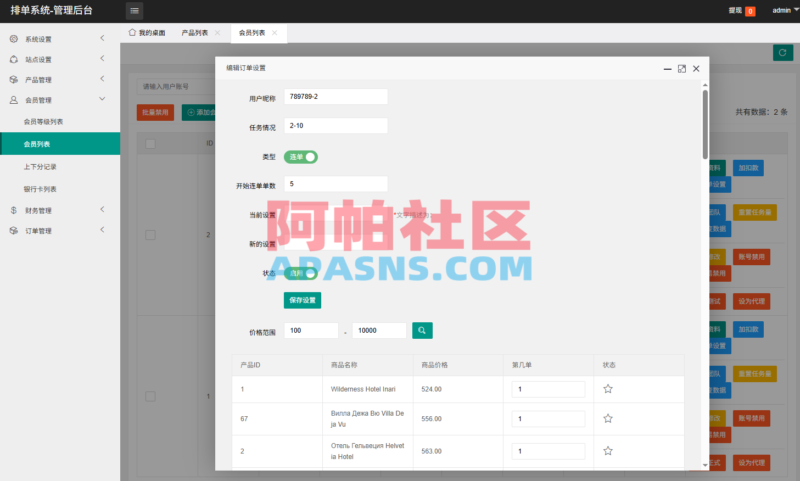This screenshot has width=800, height=481.
Task: Check the checkbox for member row ID 2
Action: (150, 235)
